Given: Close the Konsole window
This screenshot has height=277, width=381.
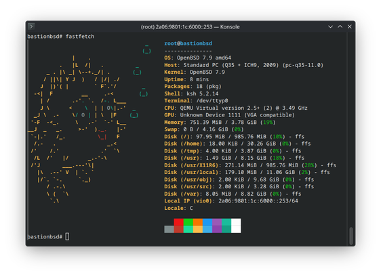Looking at the screenshot, I should tap(349, 26).
